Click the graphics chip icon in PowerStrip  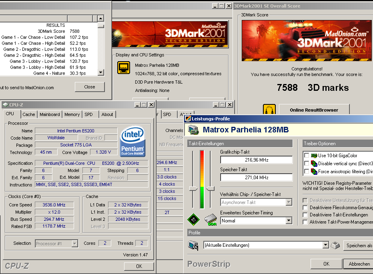194,219
